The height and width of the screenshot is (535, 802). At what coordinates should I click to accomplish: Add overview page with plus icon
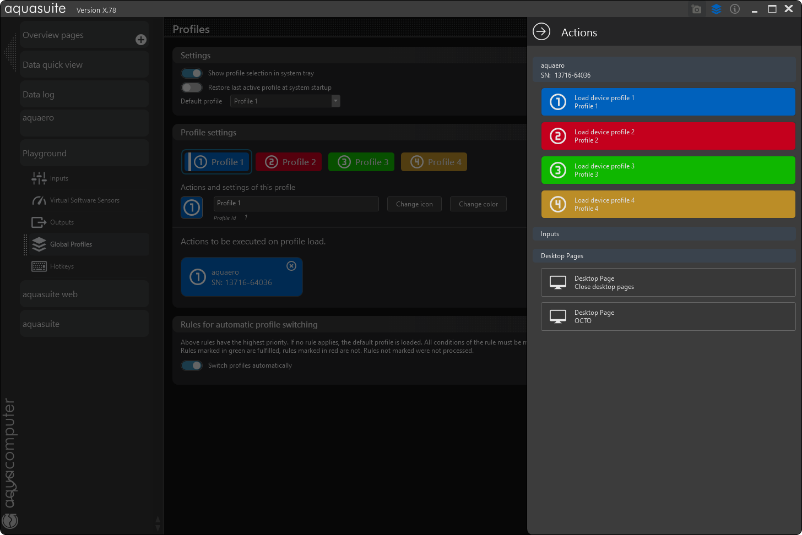[141, 40]
